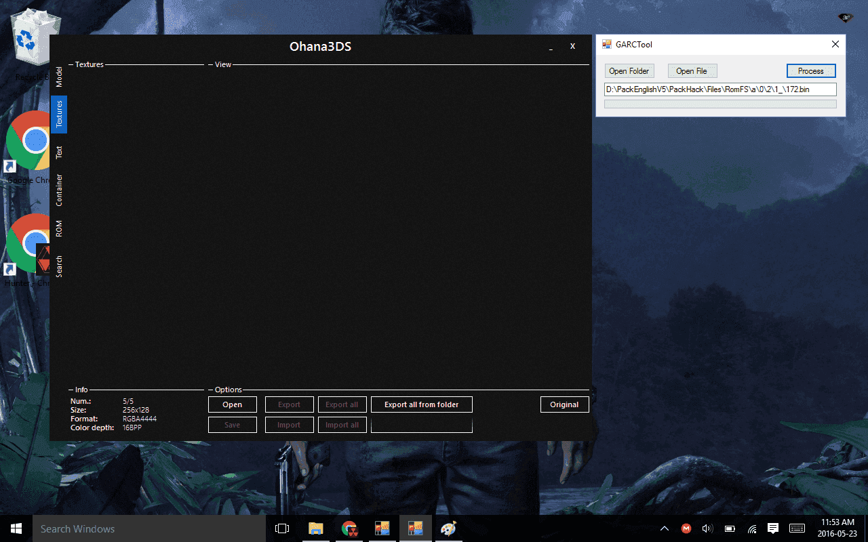Open the Model side tab

(x=59, y=77)
